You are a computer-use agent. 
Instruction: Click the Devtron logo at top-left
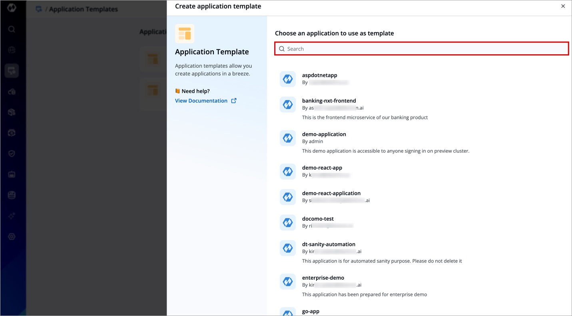click(x=12, y=8)
